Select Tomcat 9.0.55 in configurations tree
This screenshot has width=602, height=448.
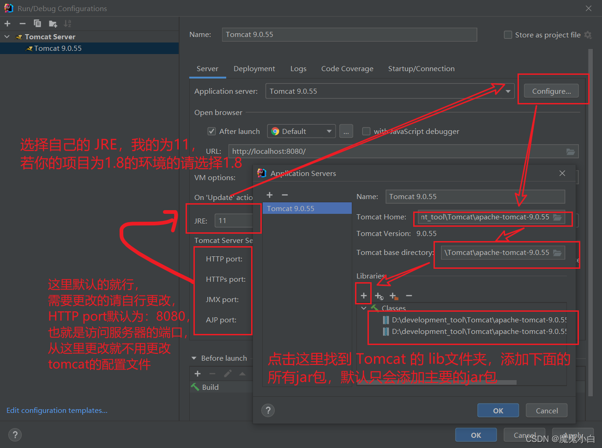coord(89,48)
